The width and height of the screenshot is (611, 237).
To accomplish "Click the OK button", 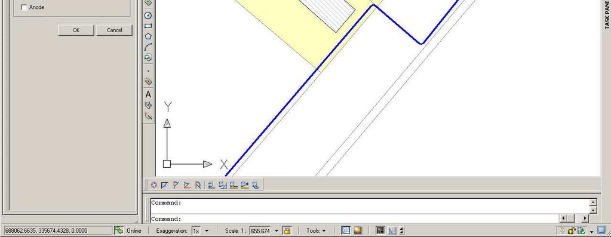I will click(x=76, y=30).
